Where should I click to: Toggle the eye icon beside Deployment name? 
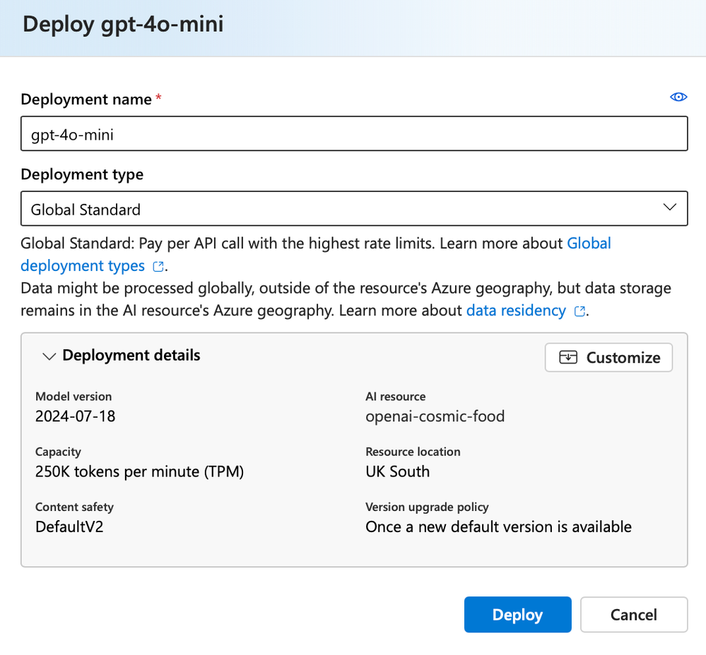coord(678,97)
